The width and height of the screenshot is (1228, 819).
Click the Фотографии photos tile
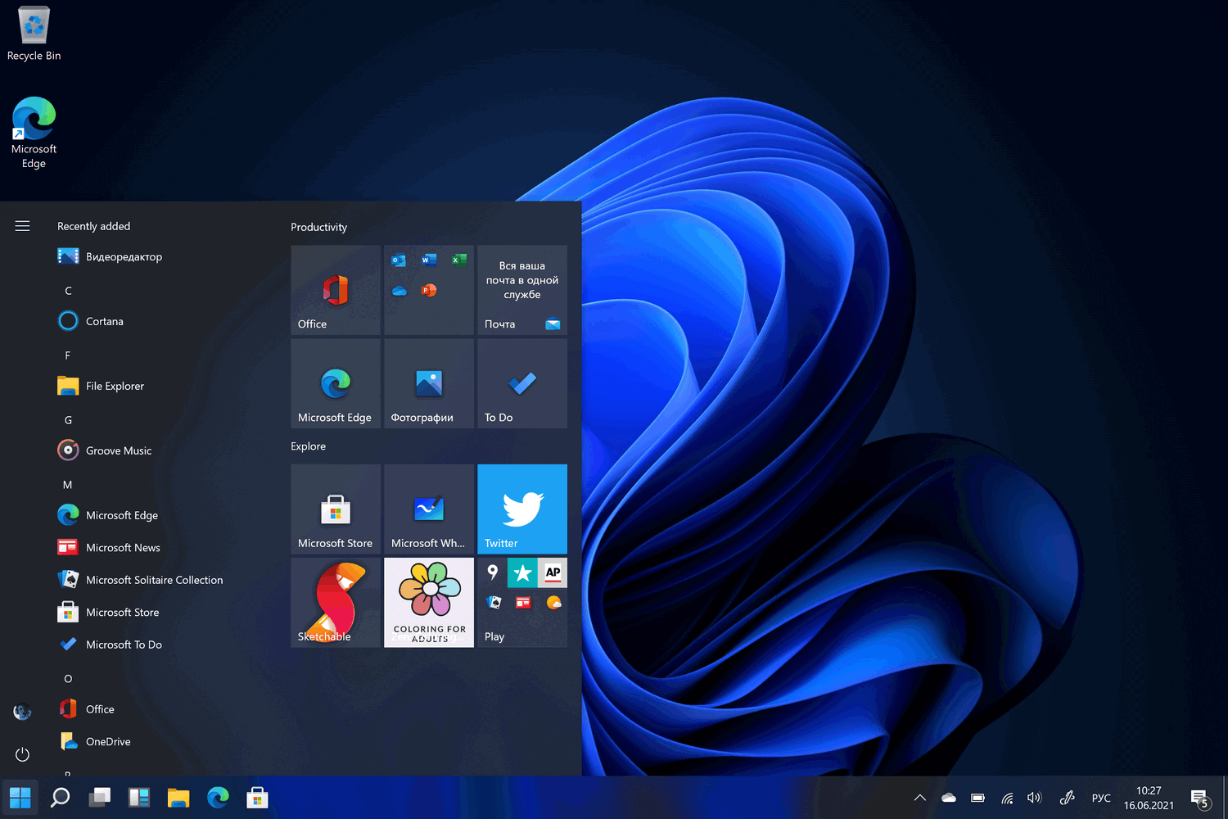(x=428, y=383)
